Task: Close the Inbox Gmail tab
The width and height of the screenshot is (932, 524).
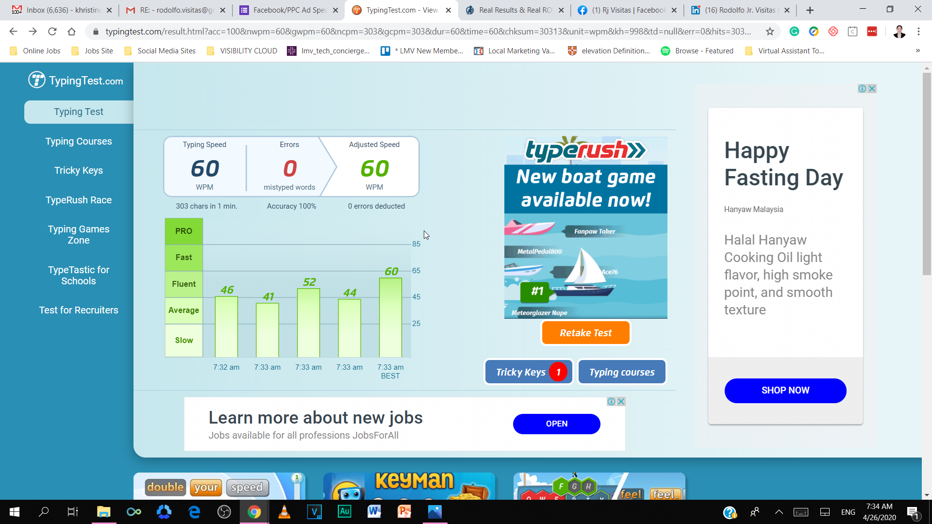Action: point(109,10)
